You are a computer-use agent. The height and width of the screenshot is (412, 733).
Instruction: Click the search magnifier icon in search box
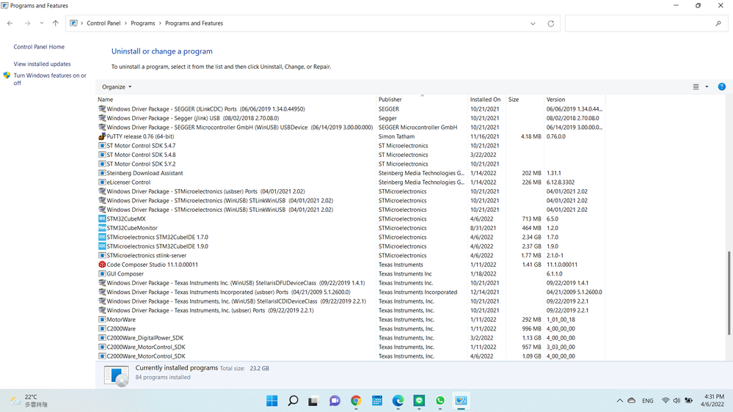[x=718, y=23]
